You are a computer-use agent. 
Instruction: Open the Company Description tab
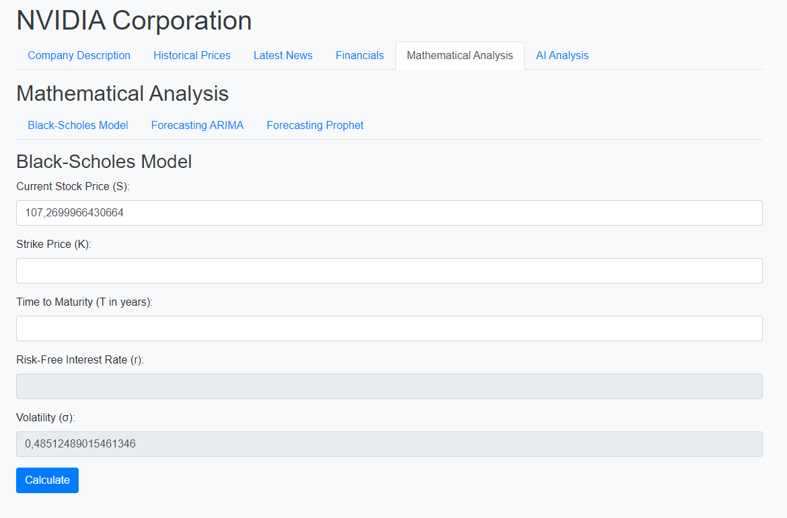coord(79,56)
